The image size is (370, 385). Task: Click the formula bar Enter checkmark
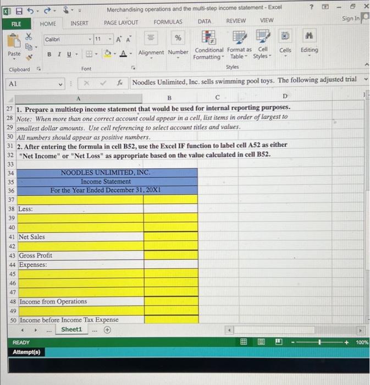pyautogui.click(x=103, y=83)
